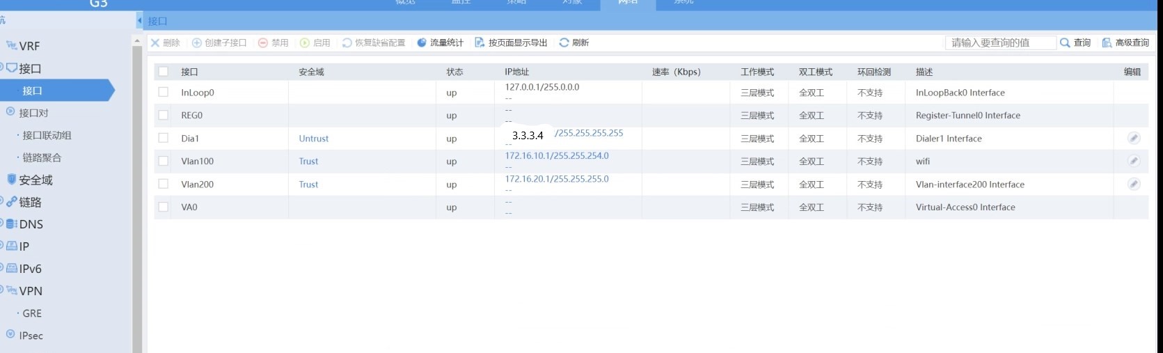The width and height of the screenshot is (1163, 353).
Task: Tick the Dia1 row checkbox
Action: pyautogui.click(x=164, y=138)
